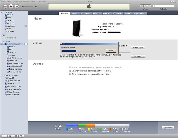178x138 pixels.
Task: Open Podcasts in the library
Action: [x=10, y=23]
